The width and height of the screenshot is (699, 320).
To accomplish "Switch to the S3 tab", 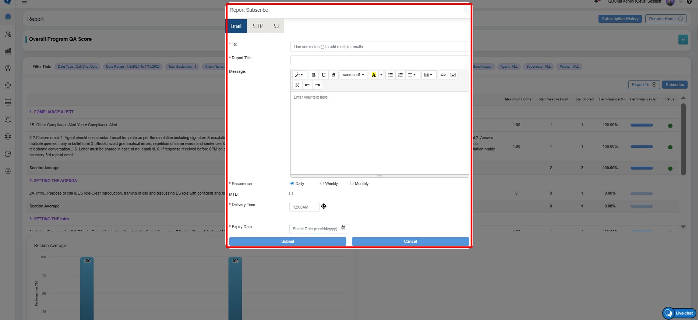I will [x=276, y=26].
